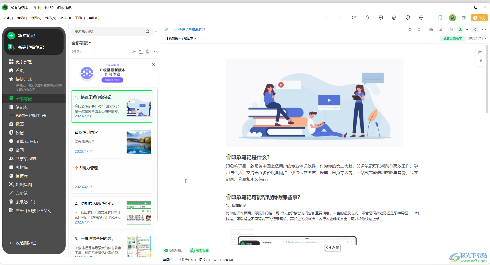The image size is (490, 265).
Task: Click the orange 升级 upgrade button
Action: point(479,18)
